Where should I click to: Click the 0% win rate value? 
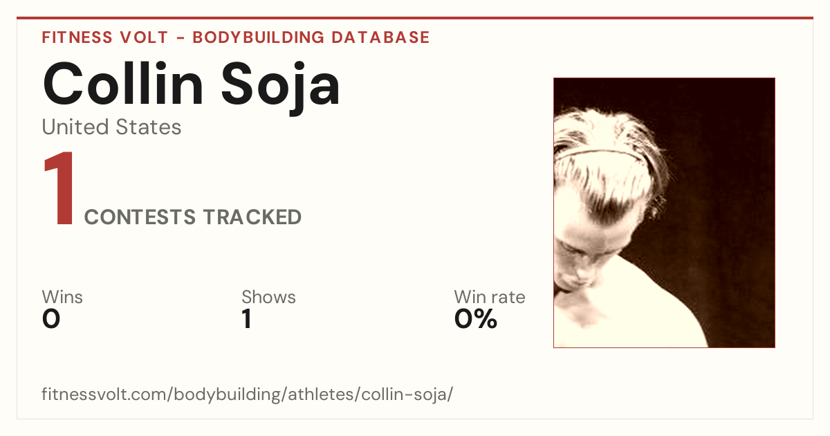(476, 320)
